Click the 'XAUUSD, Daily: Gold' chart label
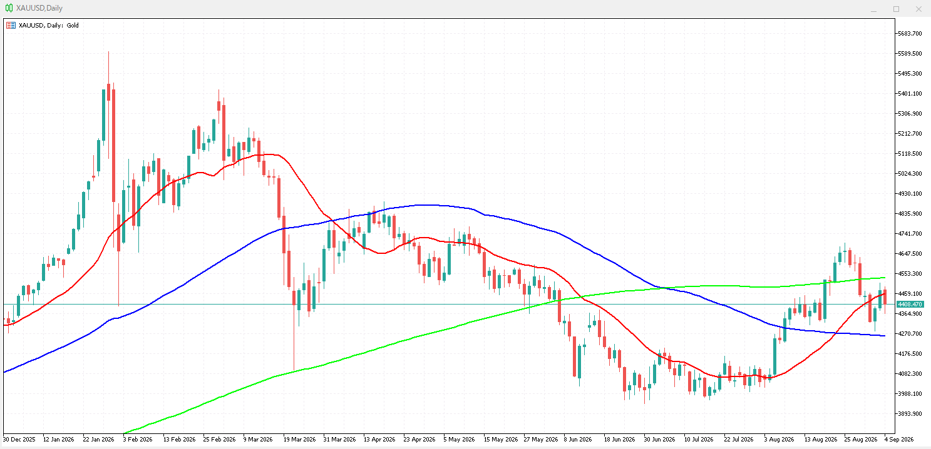The width and height of the screenshot is (931, 449). point(49,26)
